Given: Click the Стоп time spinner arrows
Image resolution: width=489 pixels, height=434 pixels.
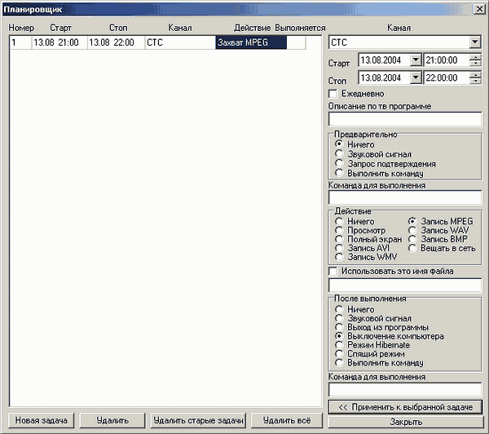Looking at the screenshot, I should click(x=475, y=78).
